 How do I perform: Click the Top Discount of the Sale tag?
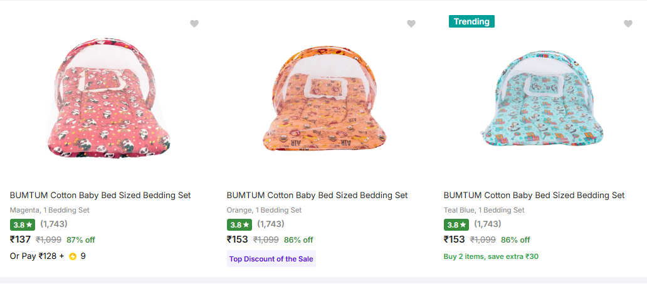[x=271, y=259]
